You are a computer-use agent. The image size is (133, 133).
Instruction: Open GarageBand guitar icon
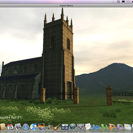pyautogui.click(x=57, y=127)
